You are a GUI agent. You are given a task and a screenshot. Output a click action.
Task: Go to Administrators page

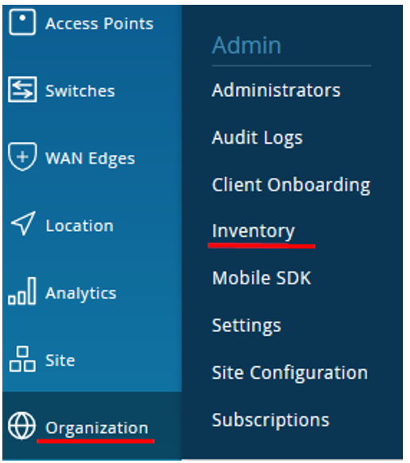(277, 90)
